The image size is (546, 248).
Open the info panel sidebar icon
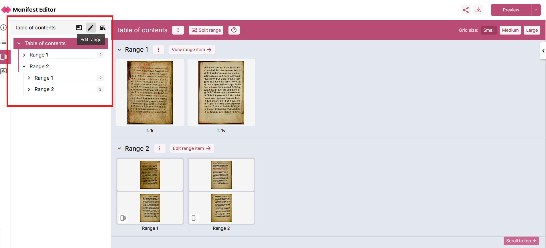pyautogui.click(x=3, y=28)
